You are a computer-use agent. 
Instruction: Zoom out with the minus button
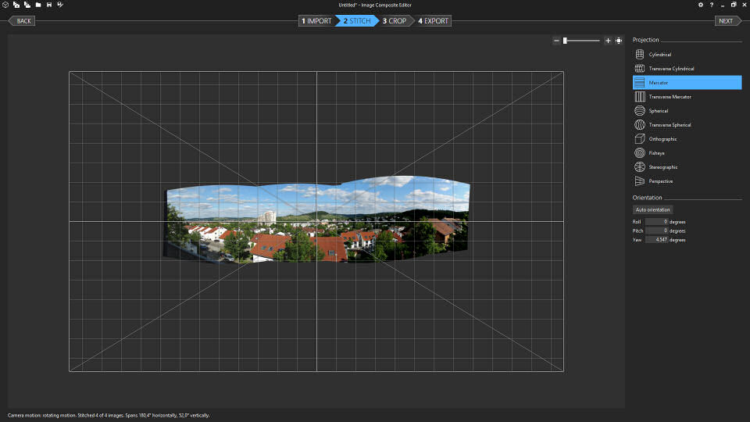pyautogui.click(x=556, y=41)
